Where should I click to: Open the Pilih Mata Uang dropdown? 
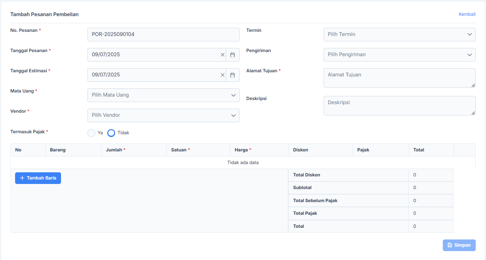[163, 95]
